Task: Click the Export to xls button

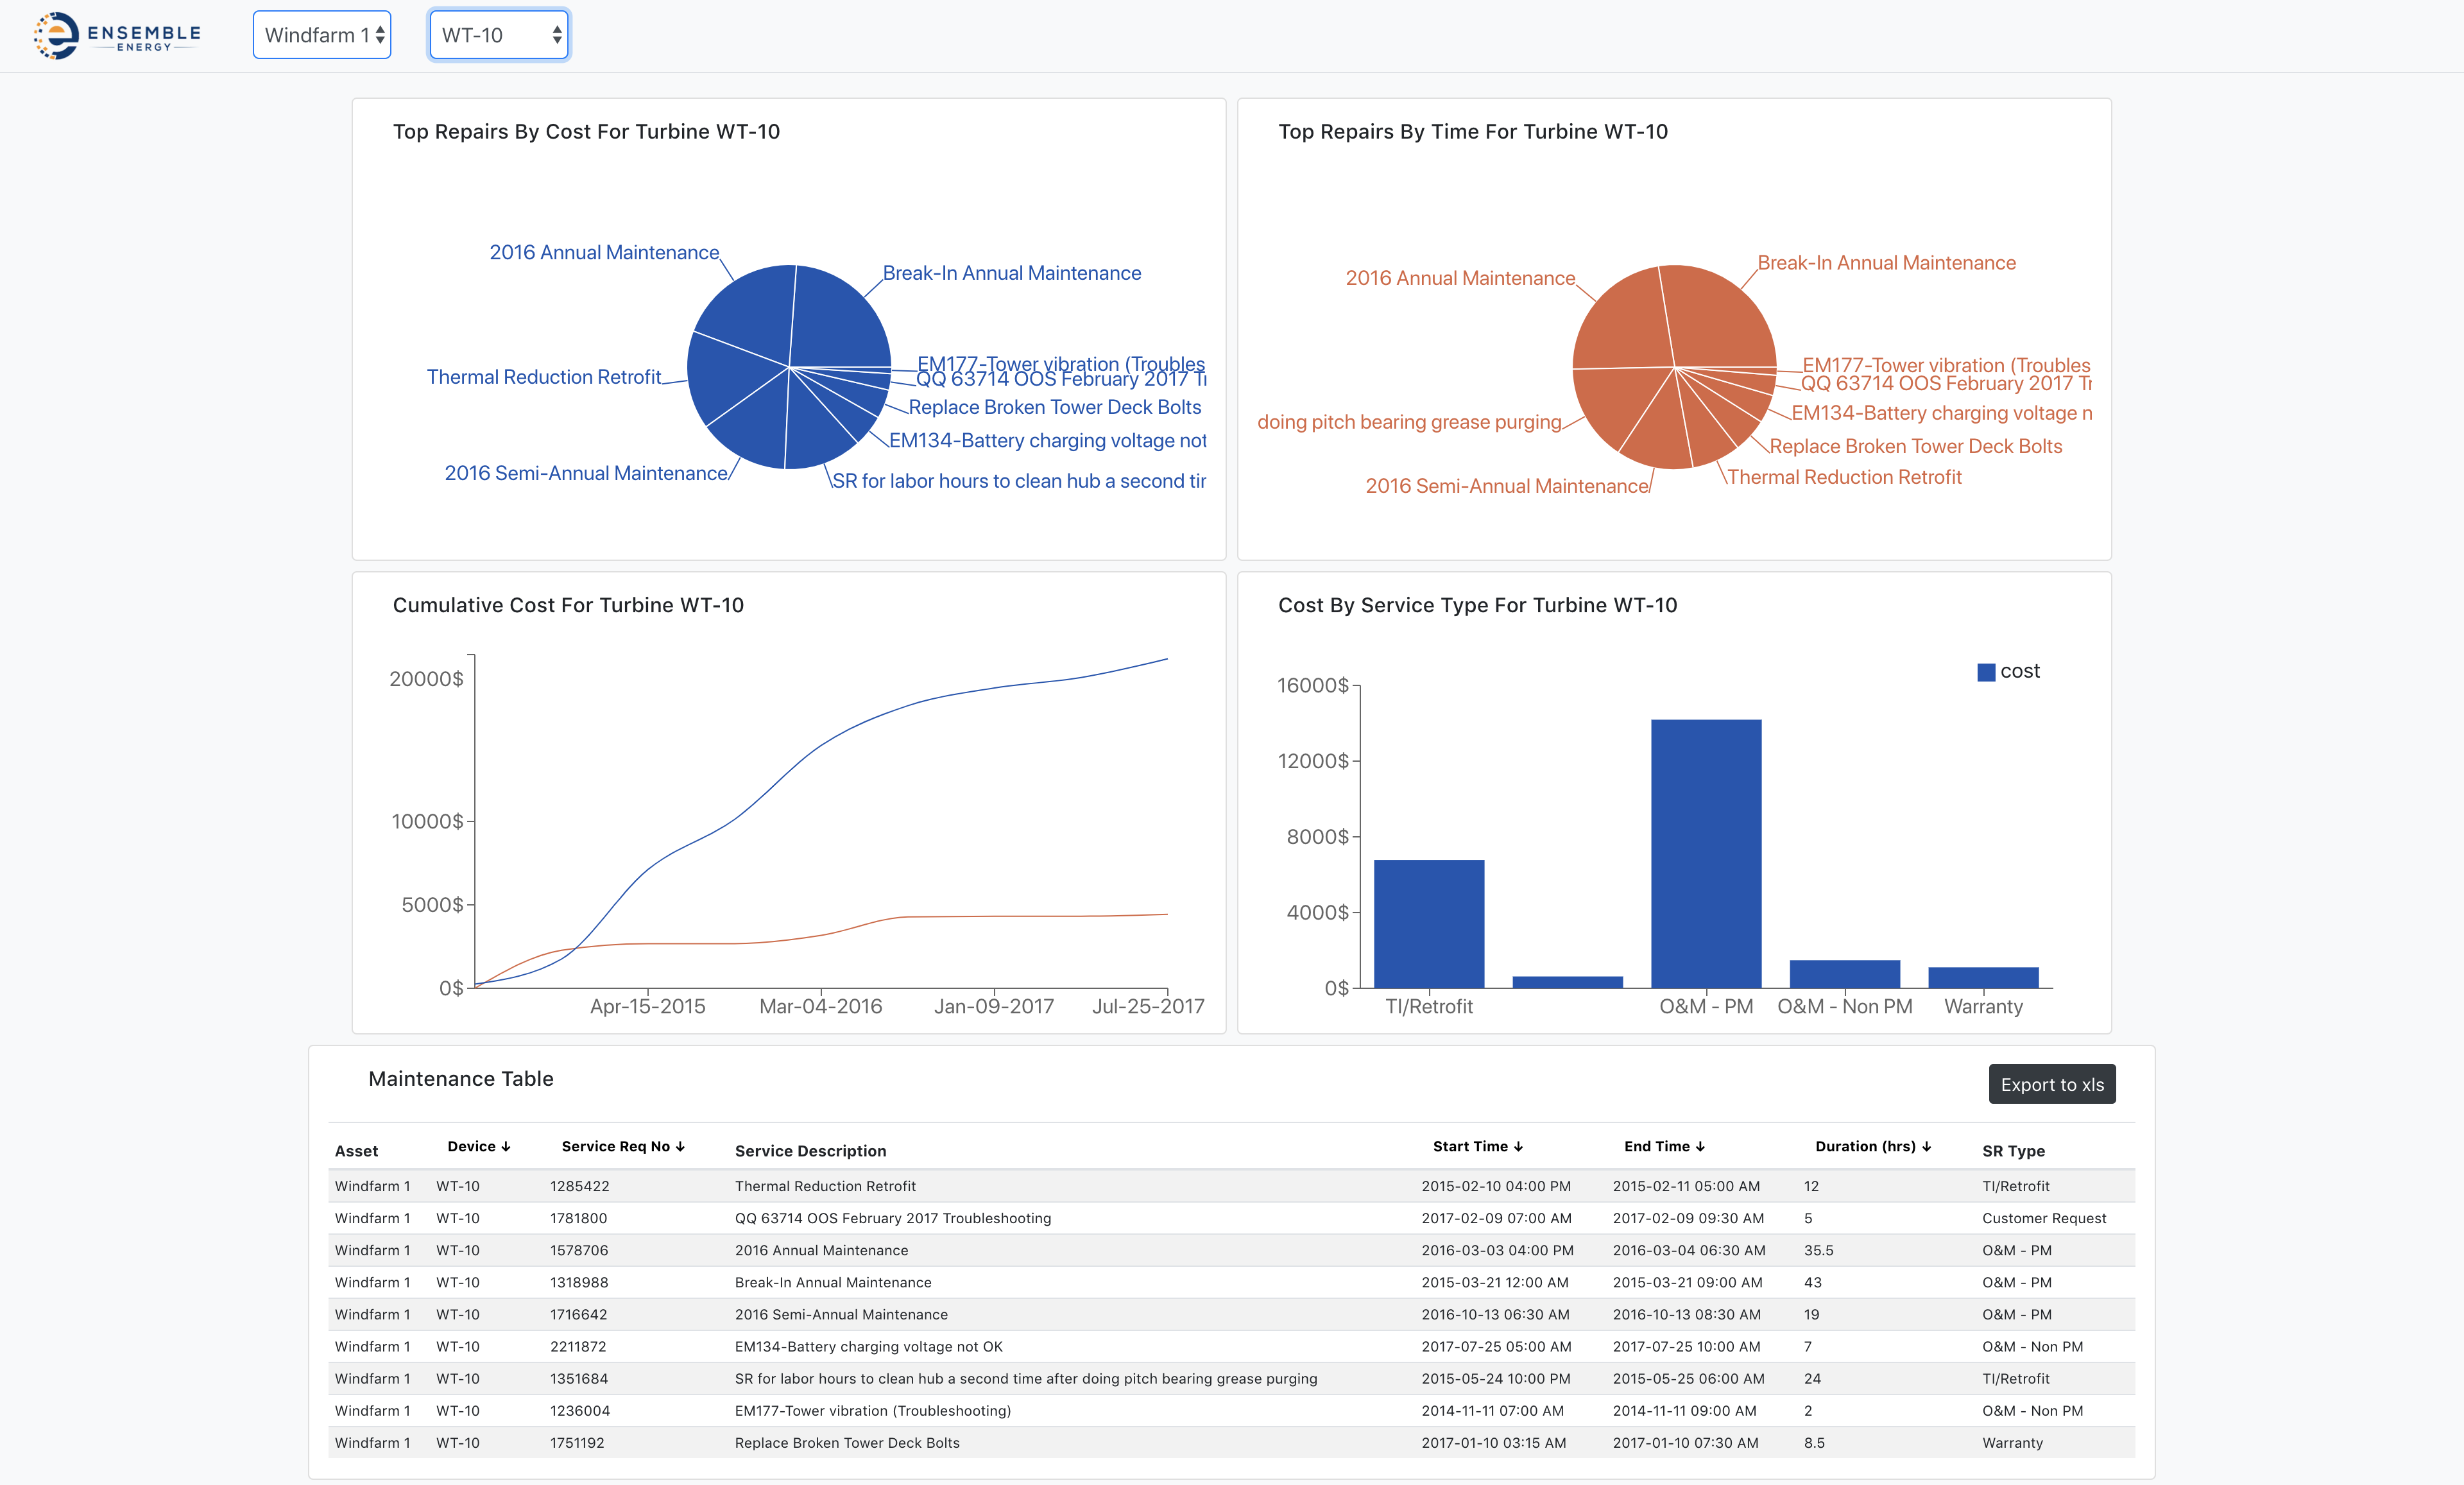Action: pyautogui.click(x=2051, y=1084)
